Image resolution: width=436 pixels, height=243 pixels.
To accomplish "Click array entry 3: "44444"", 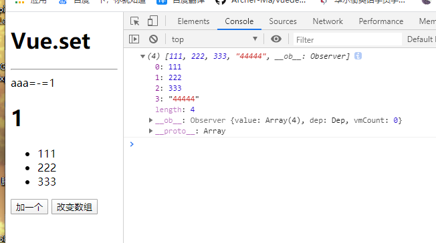I will pyautogui.click(x=177, y=99).
